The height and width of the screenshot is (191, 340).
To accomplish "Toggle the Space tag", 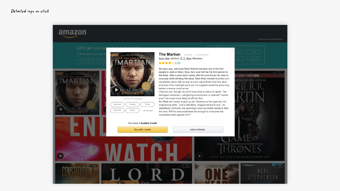I will tap(132, 110).
